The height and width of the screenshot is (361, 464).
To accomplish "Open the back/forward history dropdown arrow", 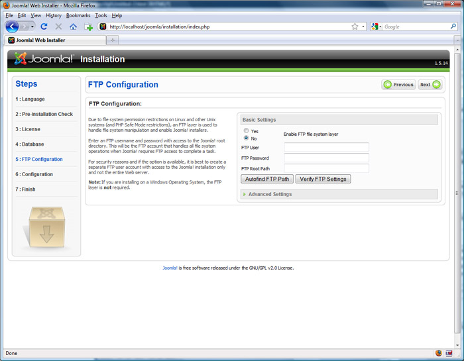I will coord(32,27).
